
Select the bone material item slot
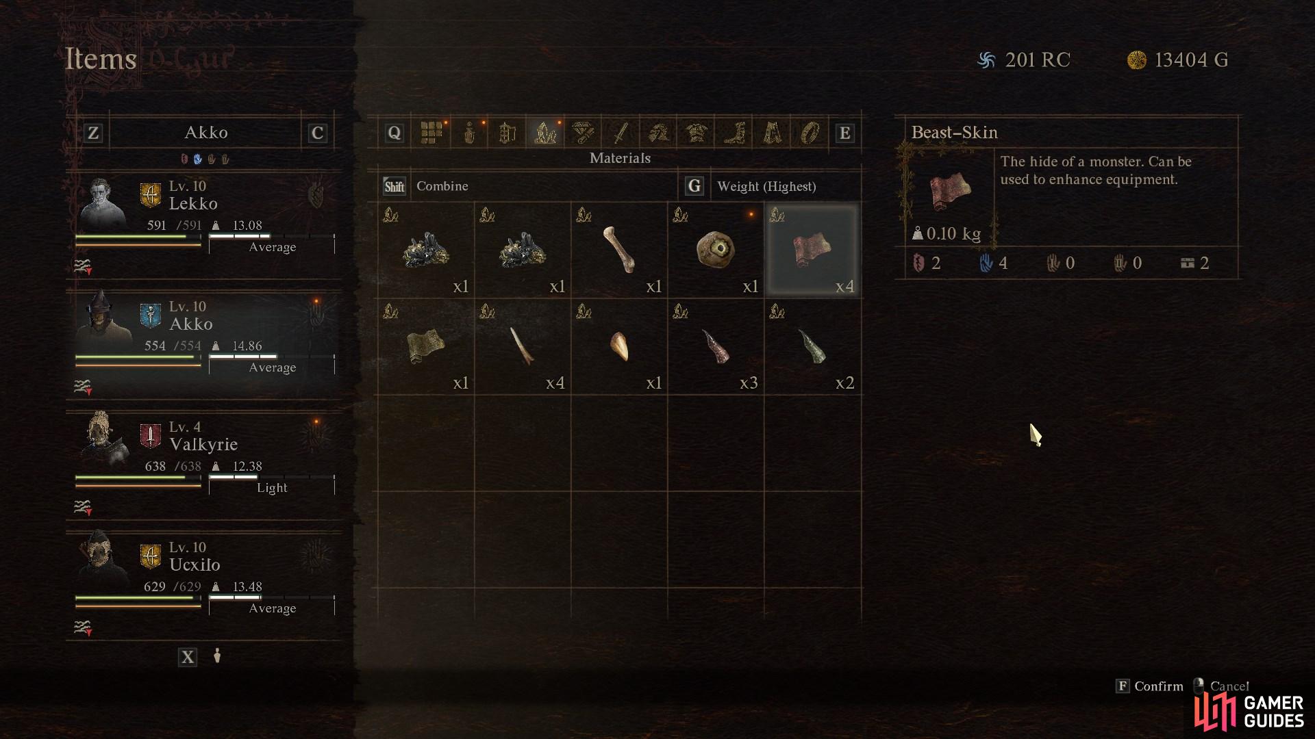click(619, 250)
